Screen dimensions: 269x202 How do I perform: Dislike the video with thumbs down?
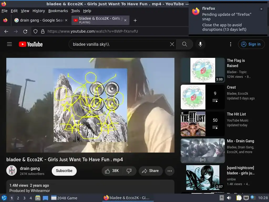coord(129,171)
